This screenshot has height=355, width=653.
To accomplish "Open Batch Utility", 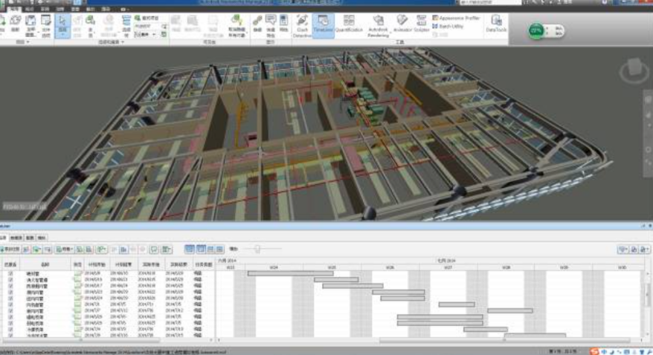I will pyautogui.click(x=450, y=25).
